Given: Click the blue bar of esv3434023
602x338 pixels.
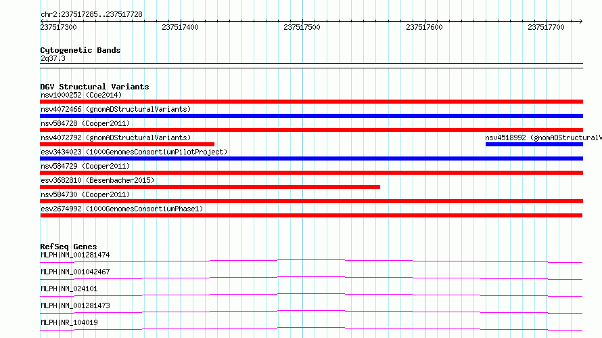Looking at the screenshot, I should [x=311, y=159].
